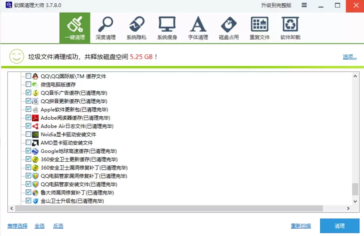Maximize the 软媒清理大师 window

338,6
